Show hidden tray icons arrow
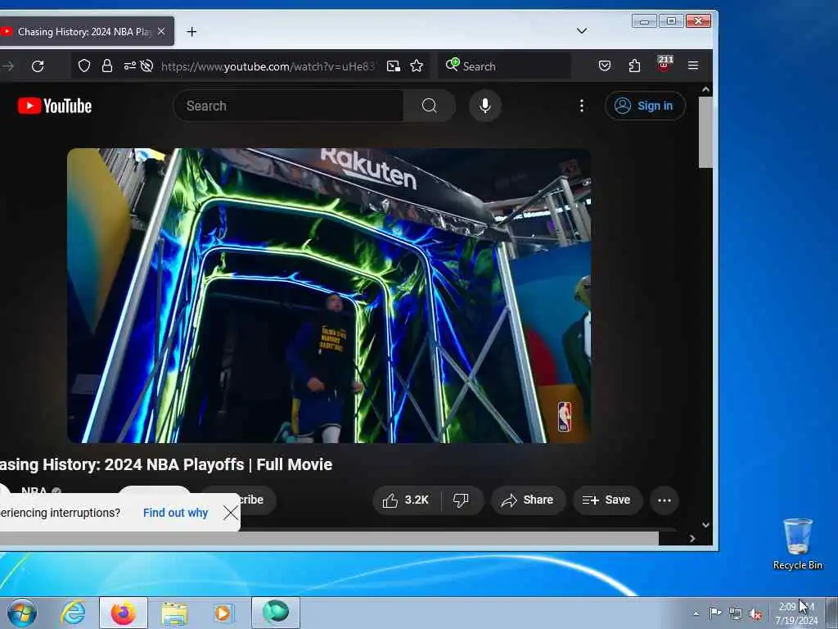 tap(696, 613)
